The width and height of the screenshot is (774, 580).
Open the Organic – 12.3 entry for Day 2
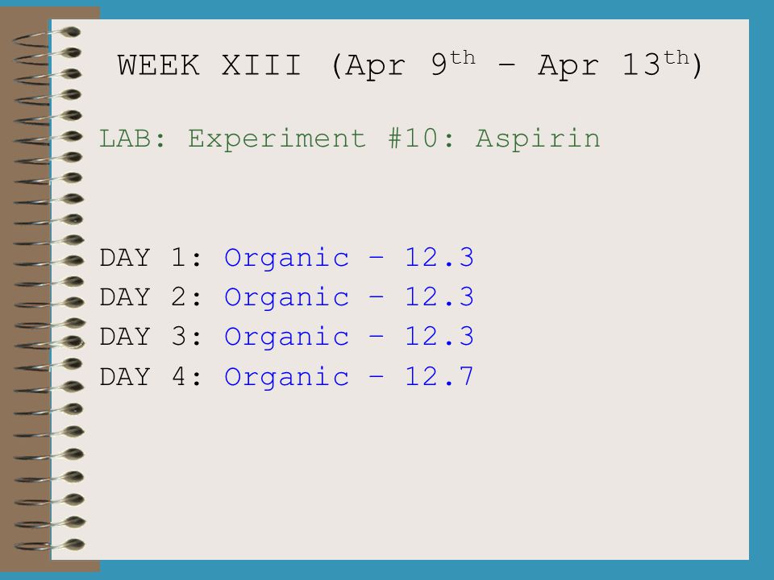[349, 297]
